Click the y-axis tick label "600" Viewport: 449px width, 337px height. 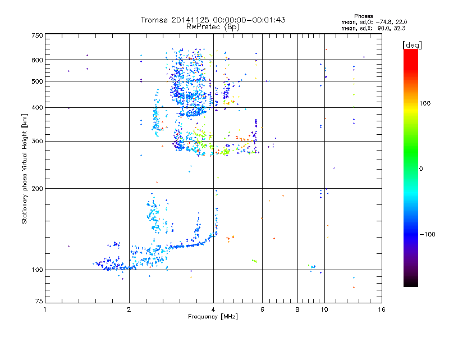37,60
